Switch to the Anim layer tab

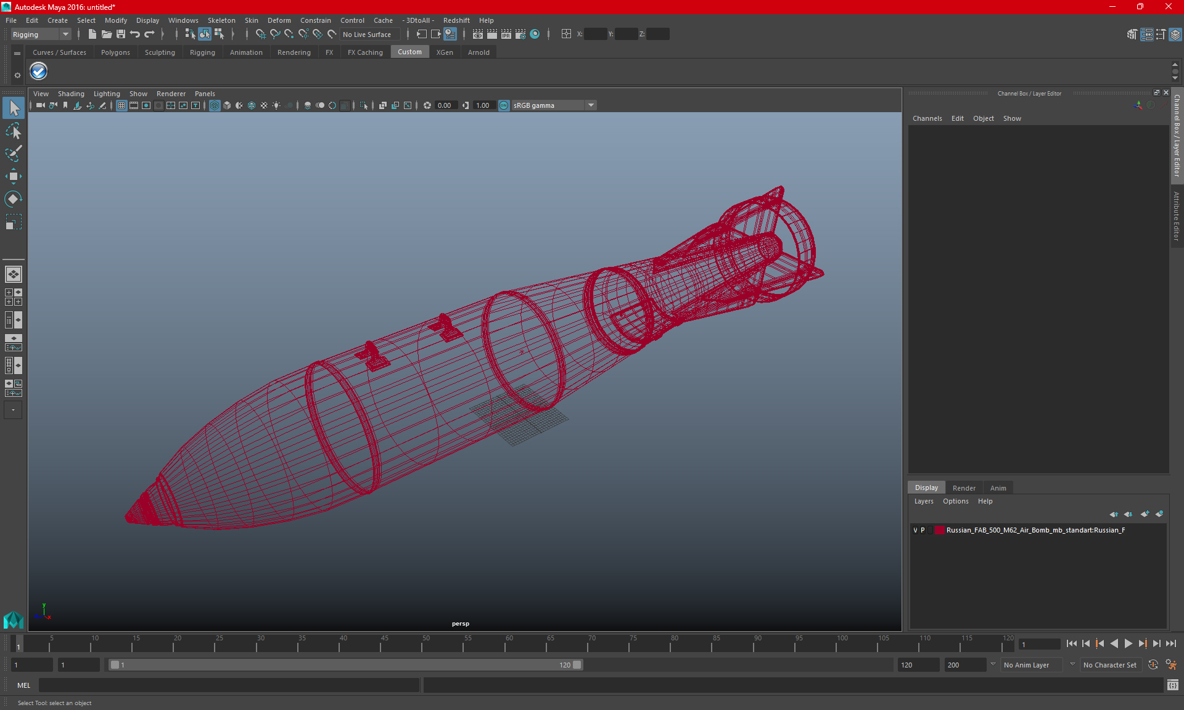[x=998, y=488]
